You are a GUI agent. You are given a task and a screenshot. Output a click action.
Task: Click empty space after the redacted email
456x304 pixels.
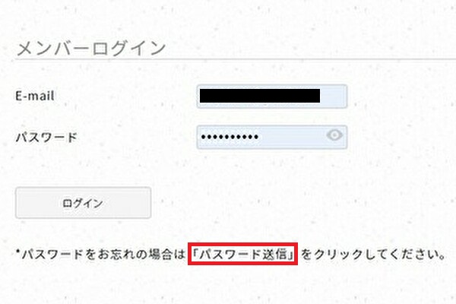(x=333, y=96)
